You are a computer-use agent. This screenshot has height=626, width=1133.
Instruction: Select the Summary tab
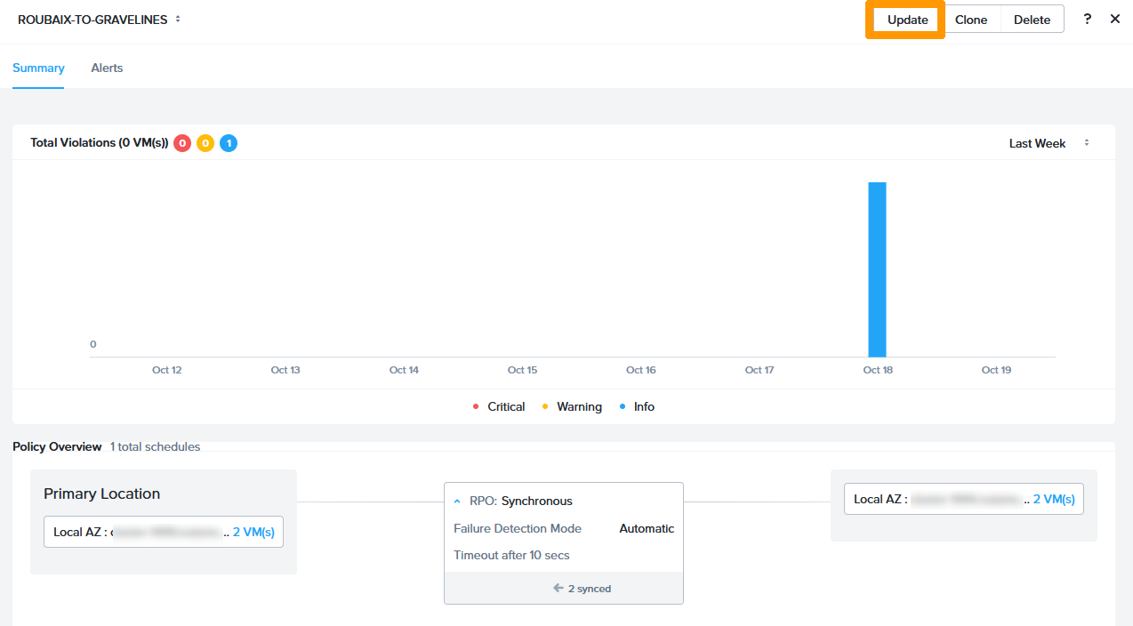click(38, 68)
